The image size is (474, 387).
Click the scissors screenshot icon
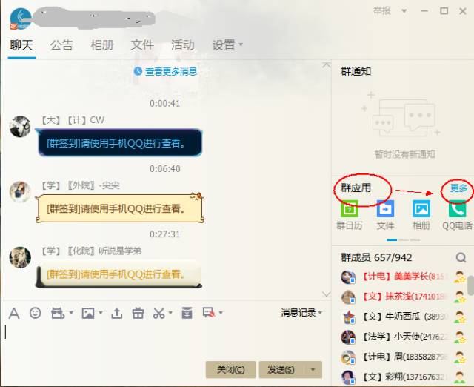click(158, 313)
